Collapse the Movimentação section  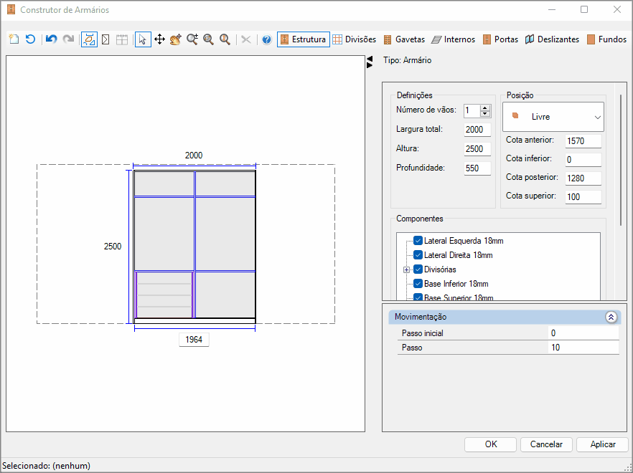(x=611, y=317)
